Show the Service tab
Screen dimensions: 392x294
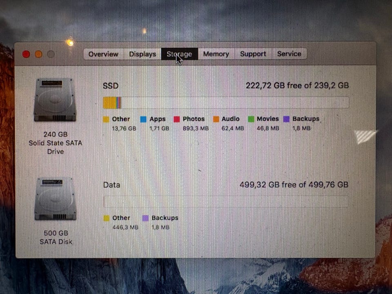coord(289,54)
